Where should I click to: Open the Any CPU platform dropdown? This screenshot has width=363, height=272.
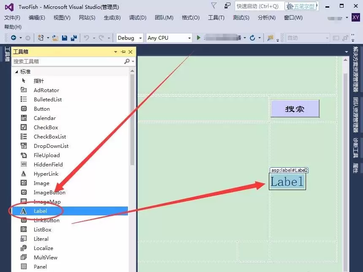168,38
